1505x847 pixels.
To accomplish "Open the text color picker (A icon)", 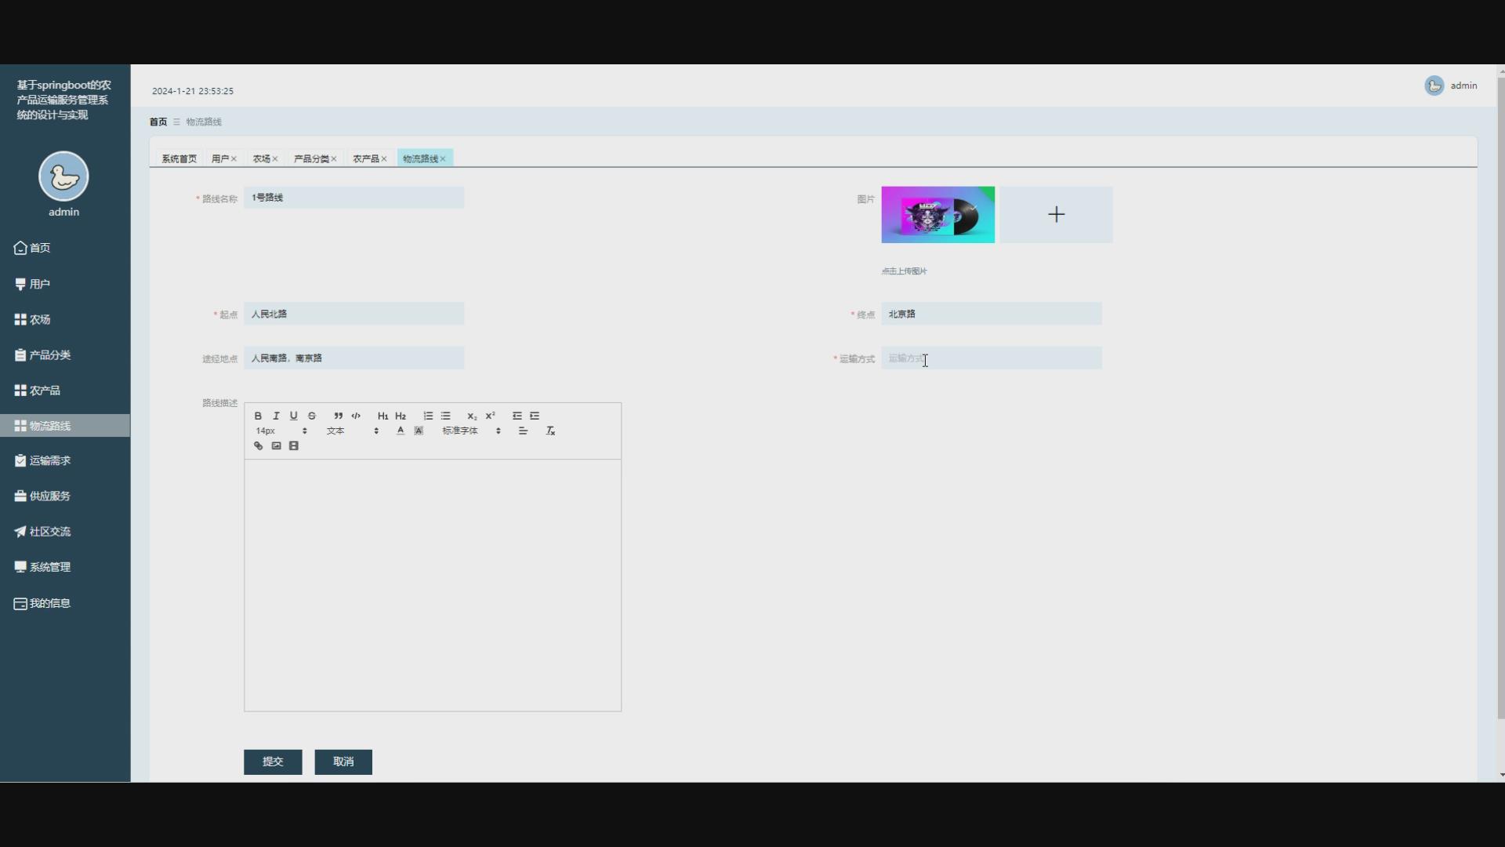I will (401, 431).
